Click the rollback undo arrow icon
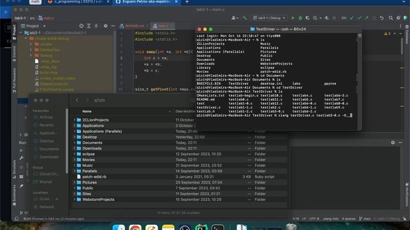 382,18
